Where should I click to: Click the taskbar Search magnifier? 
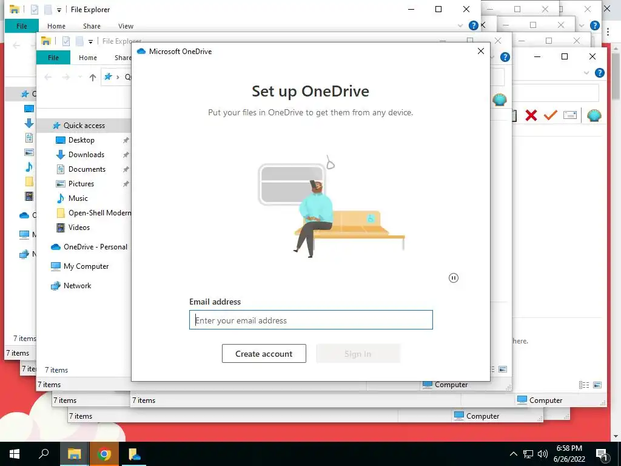[x=44, y=454]
